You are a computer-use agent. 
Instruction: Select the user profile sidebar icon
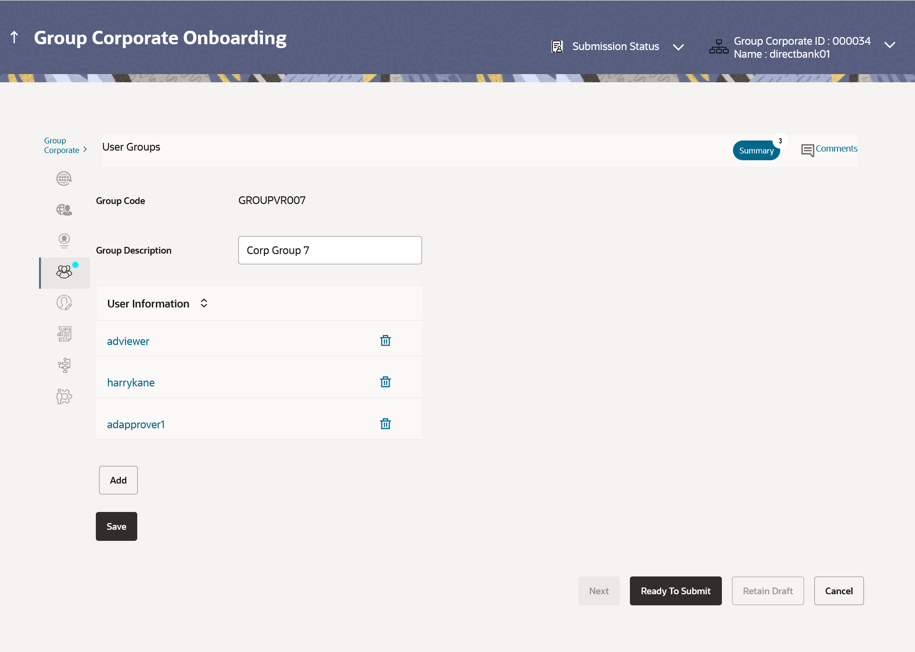tap(64, 241)
